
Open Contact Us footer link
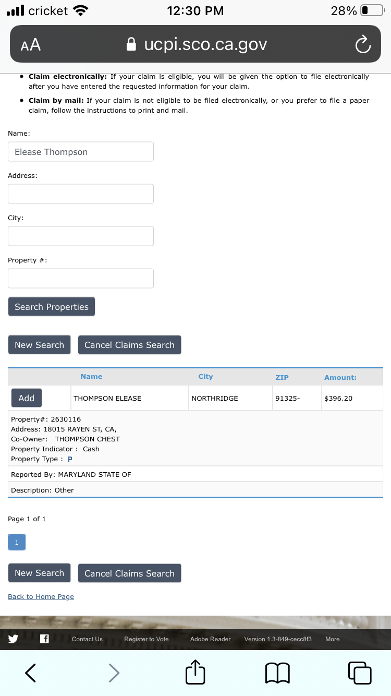tap(87, 639)
